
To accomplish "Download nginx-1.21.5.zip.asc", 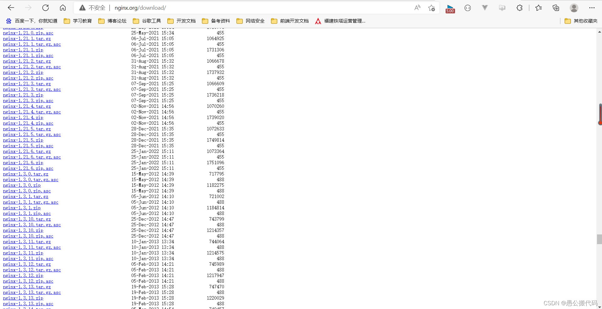I will point(28,146).
